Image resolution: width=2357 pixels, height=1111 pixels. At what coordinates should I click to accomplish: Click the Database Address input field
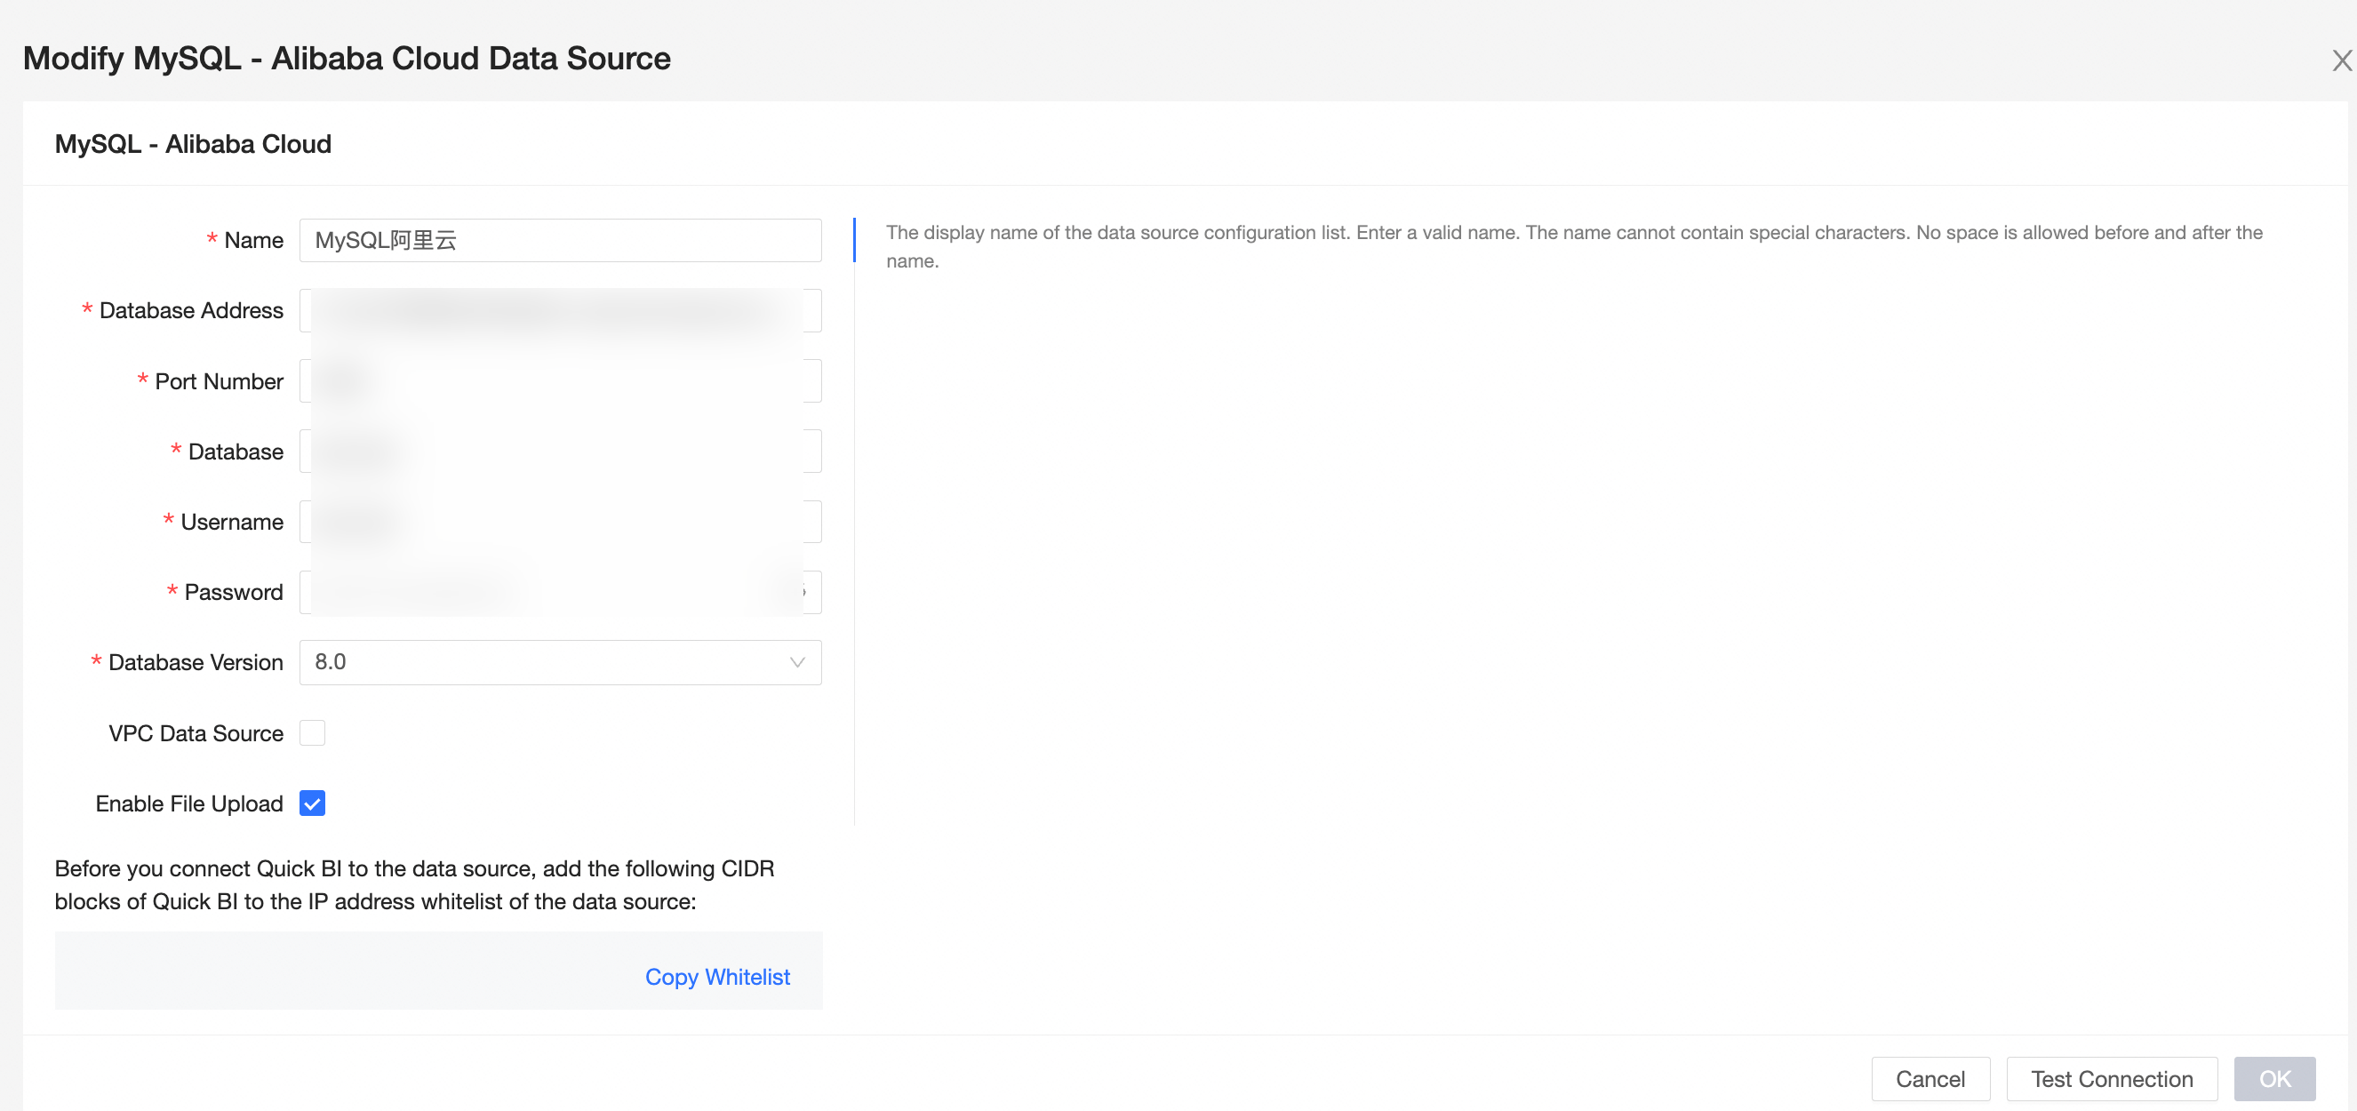560,311
